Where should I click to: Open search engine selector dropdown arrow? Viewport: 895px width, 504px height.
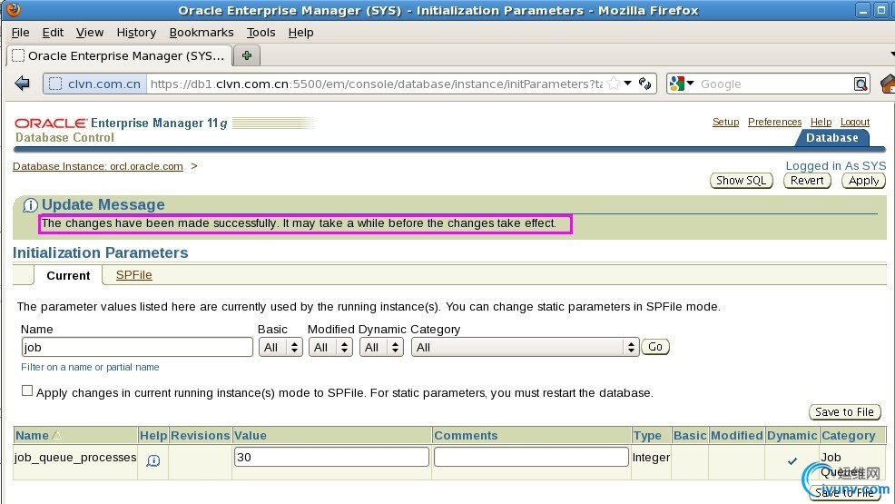tap(690, 84)
